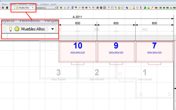Viewport: 176px width, 110px height.
Task: Click the gray list panel icon
Action: (105, 8)
